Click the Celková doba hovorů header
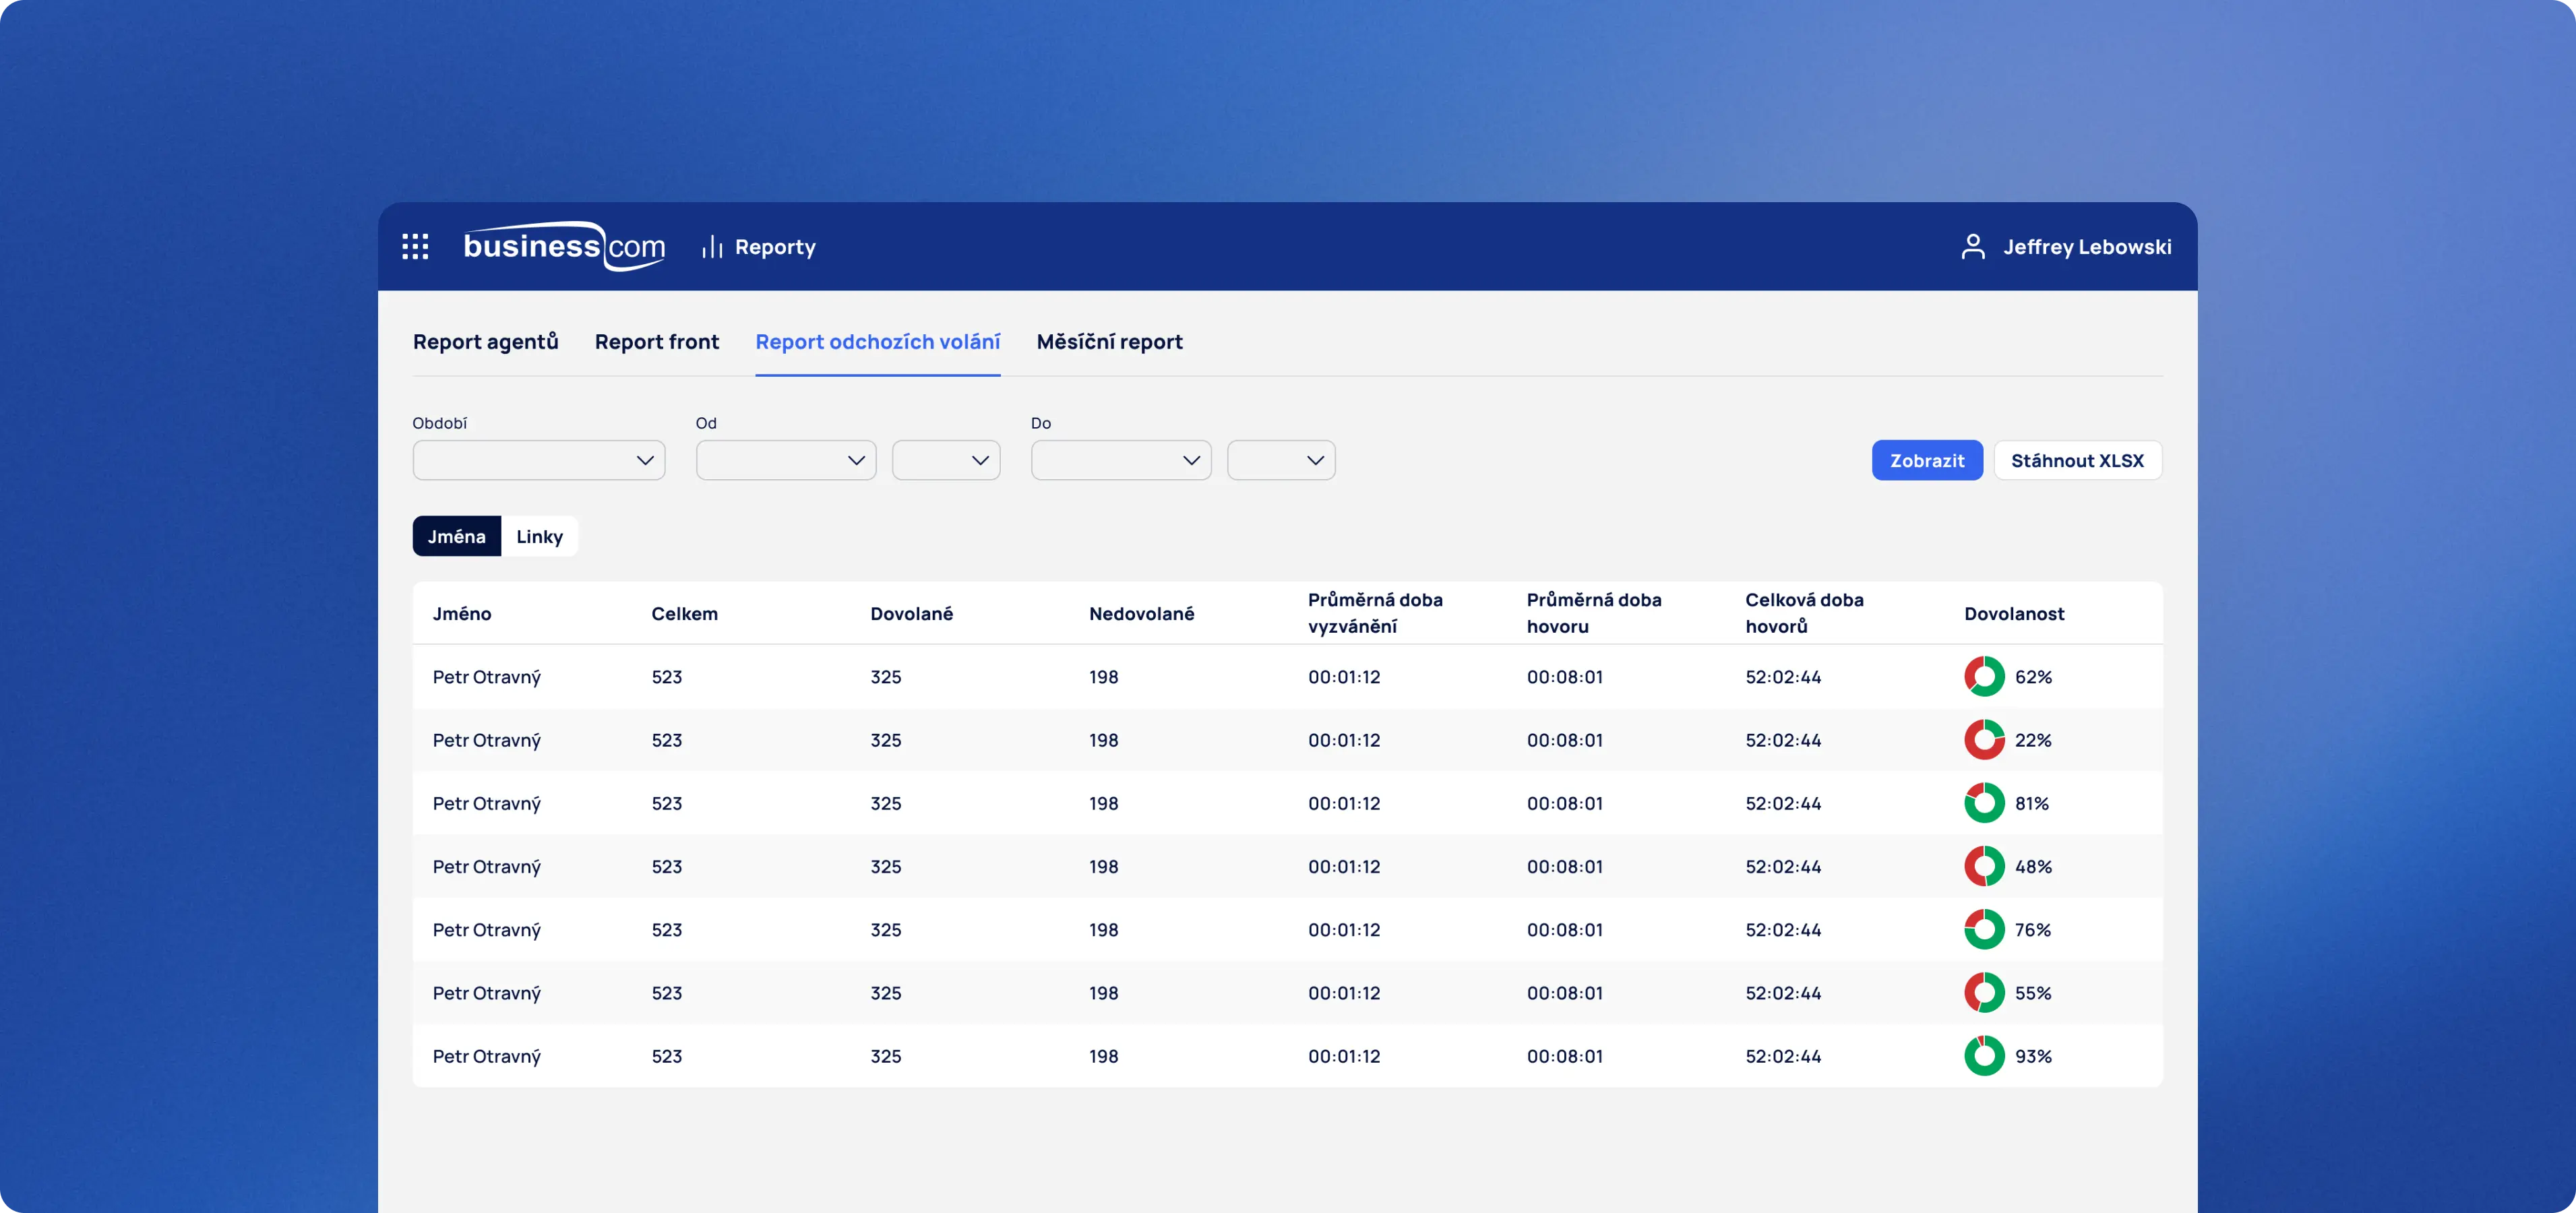 pos(1804,613)
